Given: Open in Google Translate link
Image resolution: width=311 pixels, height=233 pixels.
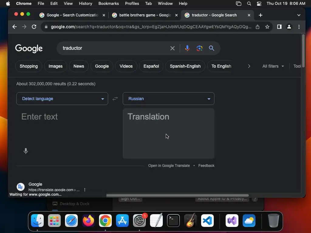Looking at the screenshot, I should (x=169, y=166).
